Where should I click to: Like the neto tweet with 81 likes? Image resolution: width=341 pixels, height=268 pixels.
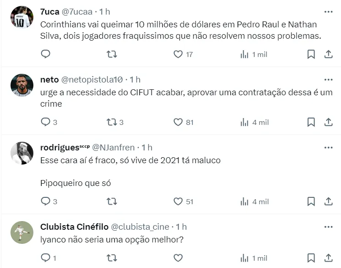click(x=178, y=122)
